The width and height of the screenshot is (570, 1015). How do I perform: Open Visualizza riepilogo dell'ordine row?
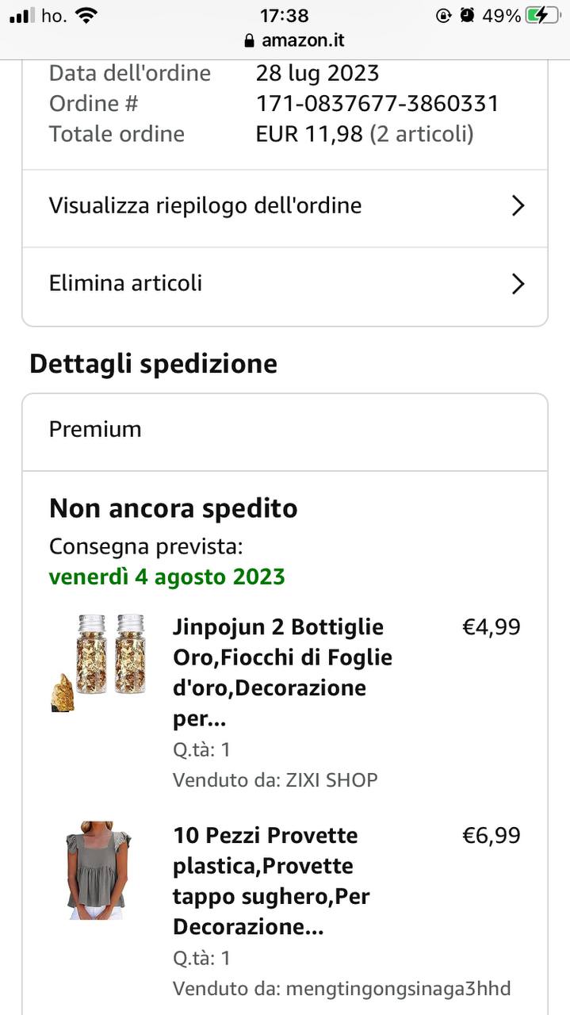pyautogui.click(x=285, y=208)
